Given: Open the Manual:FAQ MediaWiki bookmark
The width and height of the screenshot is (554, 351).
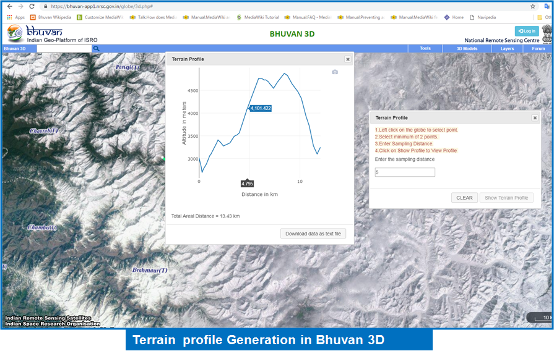Looking at the screenshot, I should coord(308,17).
